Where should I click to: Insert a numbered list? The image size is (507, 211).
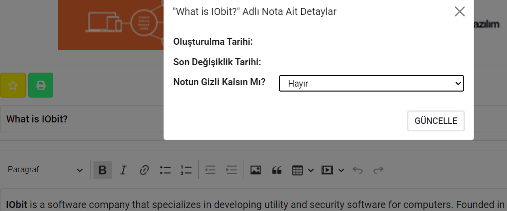pos(186,170)
